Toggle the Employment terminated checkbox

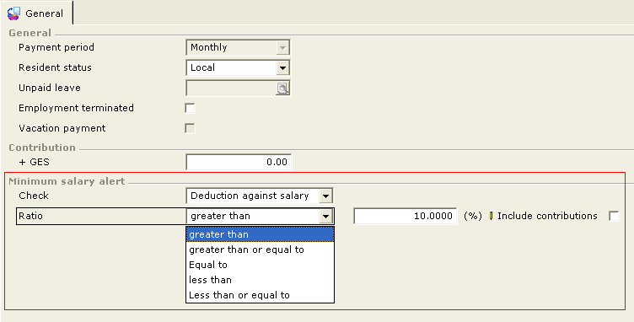click(190, 108)
